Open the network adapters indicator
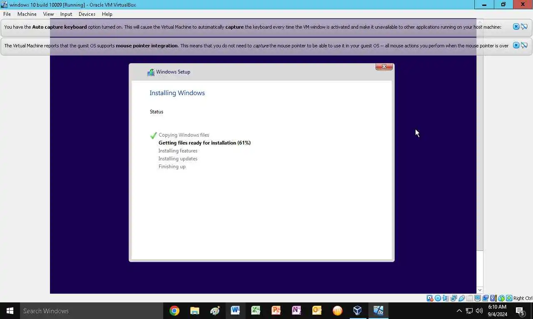The width and height of the screenshot is (533, 319). (453, 298)
